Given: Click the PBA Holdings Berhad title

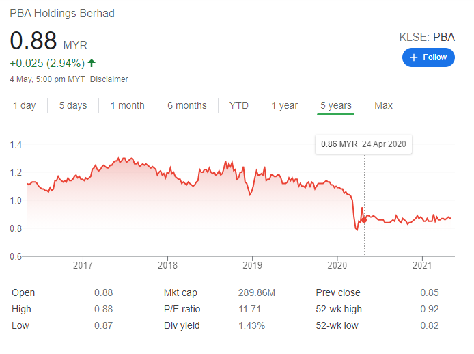Looking at the screenshot, I should (62, 13).
